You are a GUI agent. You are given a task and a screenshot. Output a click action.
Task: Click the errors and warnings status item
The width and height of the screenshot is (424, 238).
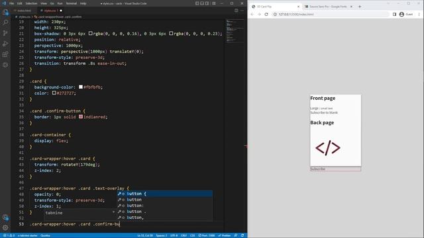[x=9, y=235]
